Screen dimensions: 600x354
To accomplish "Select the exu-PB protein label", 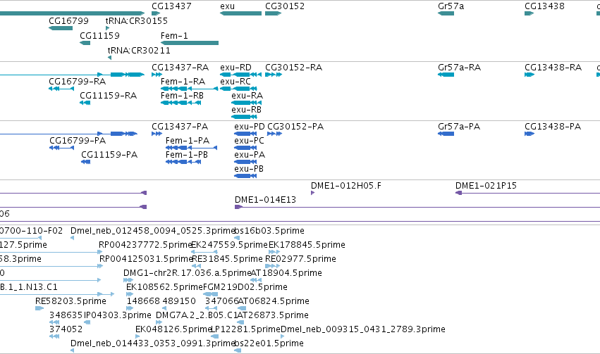I will click(249, 169).
